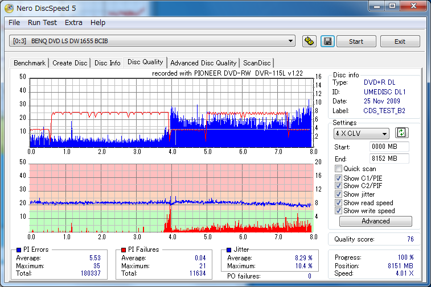Click the blue PI Errors legend square
The image size is (431, 287).
(x=19, y=249)
